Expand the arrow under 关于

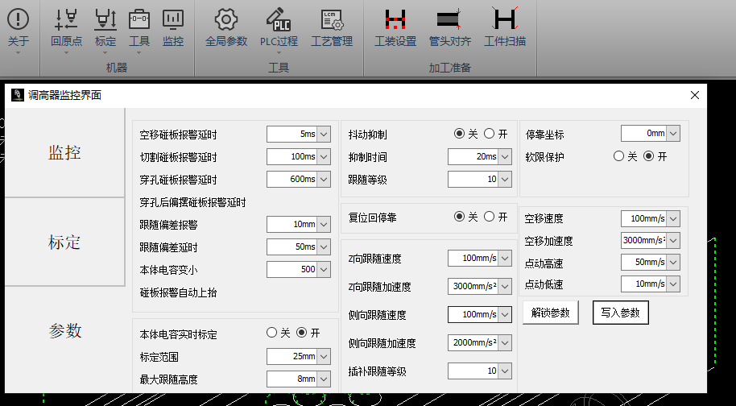pyautogui.click(x=19, y=52)
